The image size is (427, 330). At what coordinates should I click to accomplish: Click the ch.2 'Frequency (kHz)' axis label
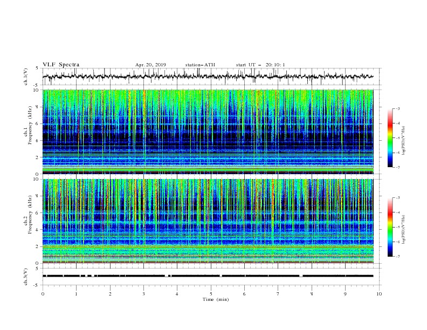[30, 215]
